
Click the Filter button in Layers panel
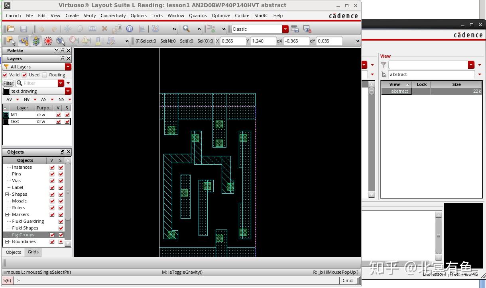coord(8,83)
